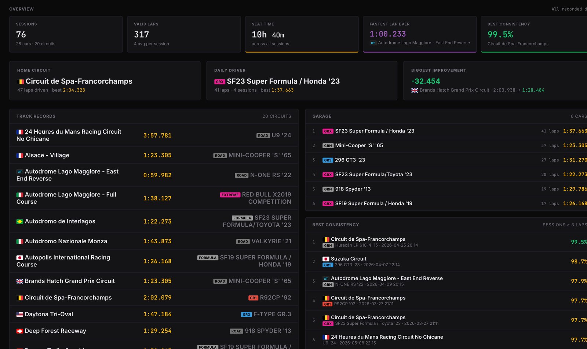Select SF19 Super Formula / Honda '19 in Garage

[x=373, y=204]
